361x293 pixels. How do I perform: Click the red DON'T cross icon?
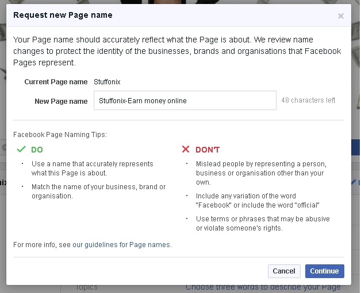pos(186,149)
